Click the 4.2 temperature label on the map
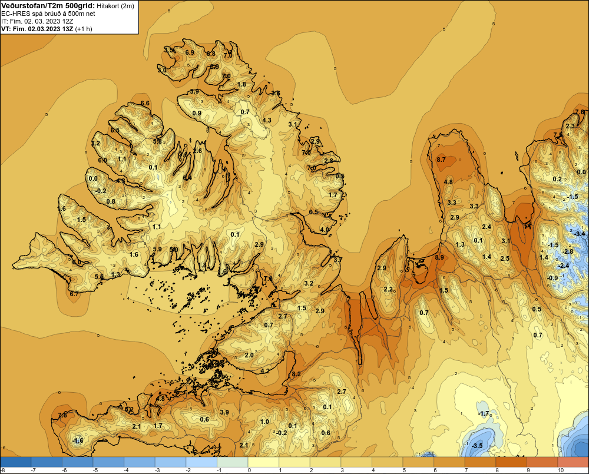Screen dimensions: 589x474 pos(265,371)
